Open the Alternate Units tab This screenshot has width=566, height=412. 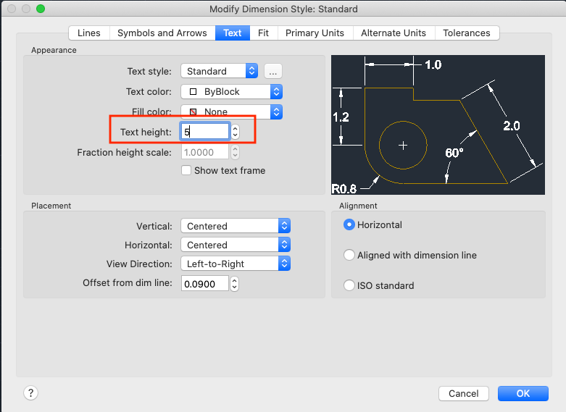point(394,33)
